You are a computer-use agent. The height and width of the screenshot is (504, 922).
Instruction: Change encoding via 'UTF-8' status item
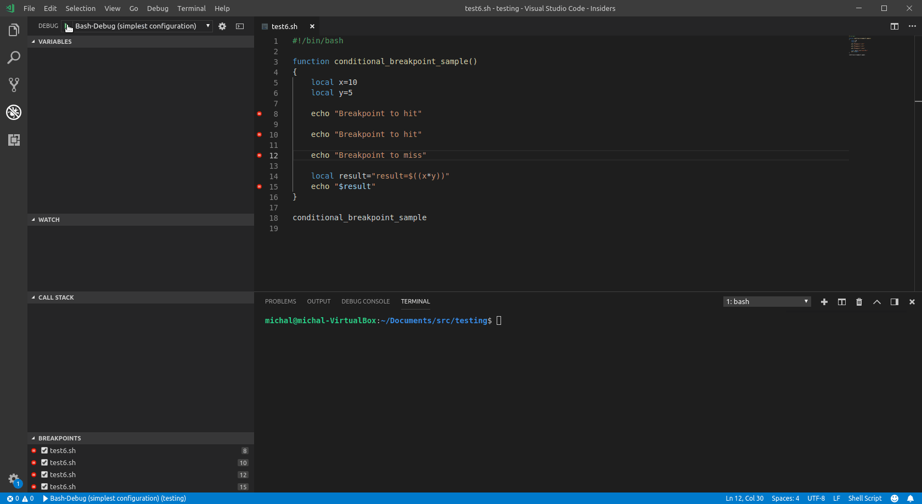point(816,499)
